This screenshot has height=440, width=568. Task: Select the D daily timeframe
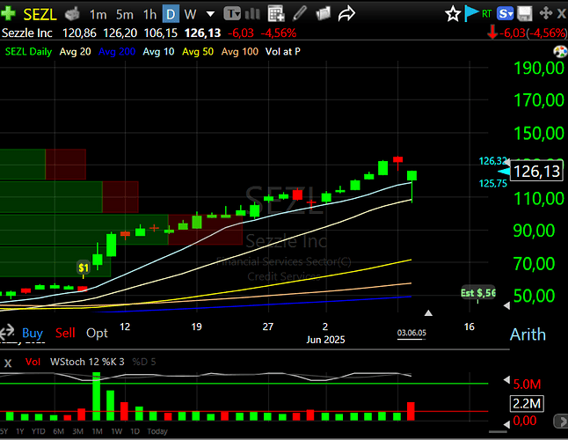(171, 14)
